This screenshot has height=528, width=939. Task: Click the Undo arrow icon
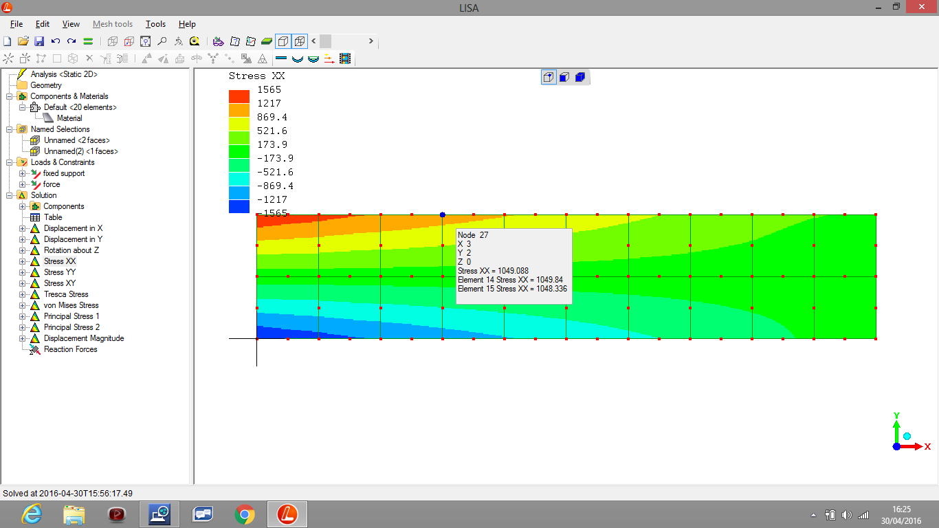(56, 41)
